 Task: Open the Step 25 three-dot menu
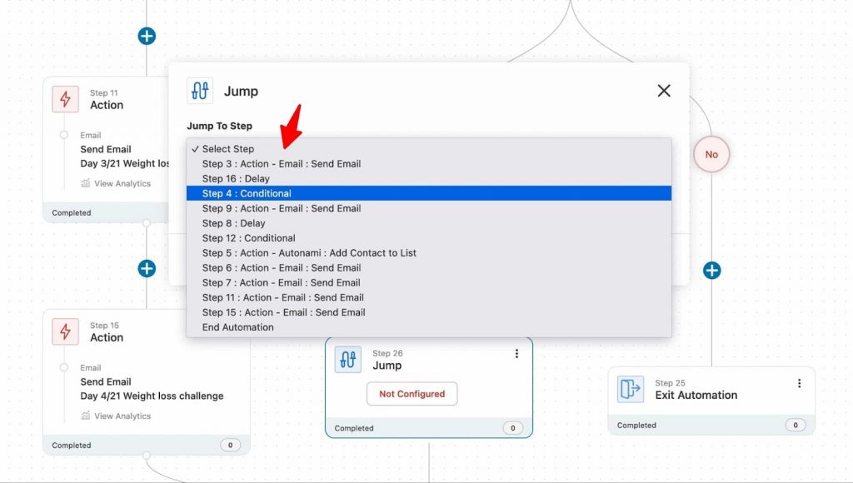[x=799, y=383]
